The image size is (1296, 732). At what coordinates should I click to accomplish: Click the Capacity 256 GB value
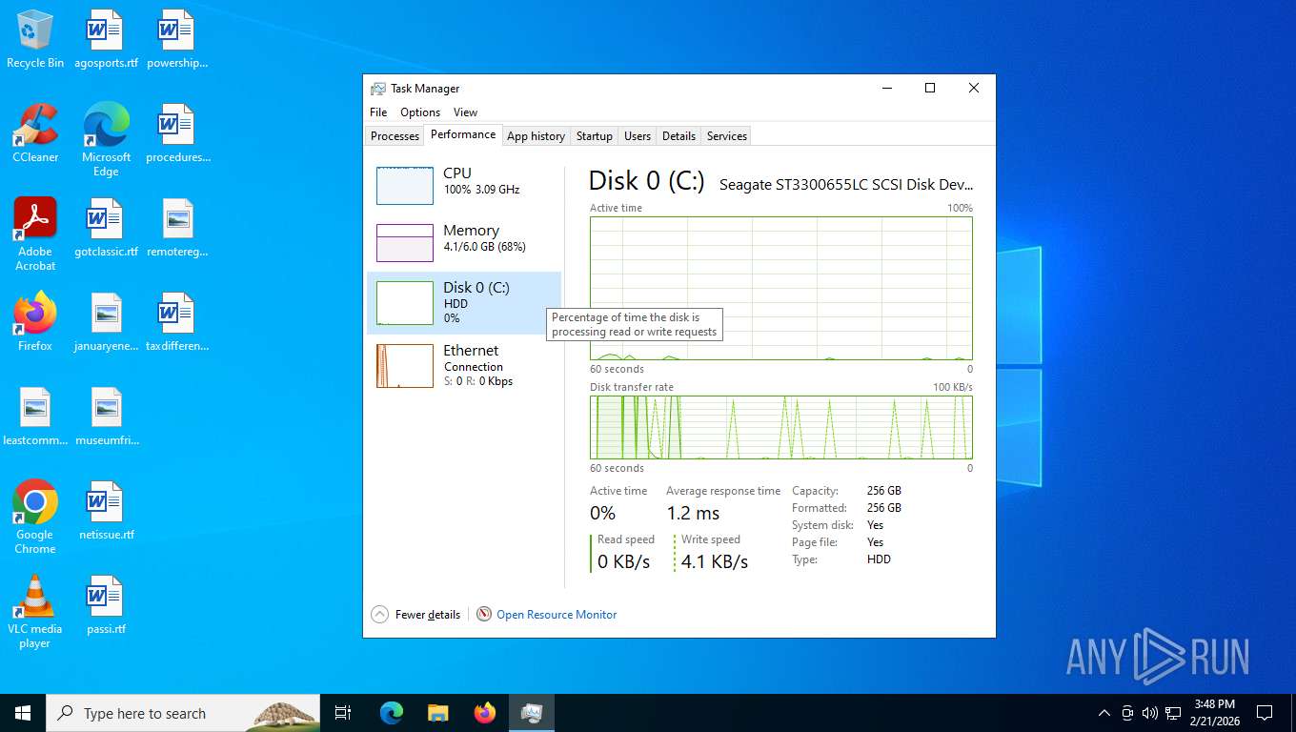tap(883, 491)
